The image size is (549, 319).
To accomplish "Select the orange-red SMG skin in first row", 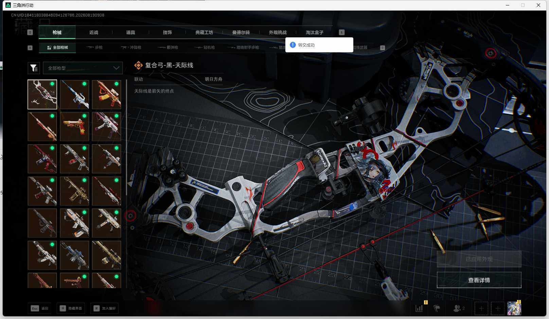I will point(106,94).
